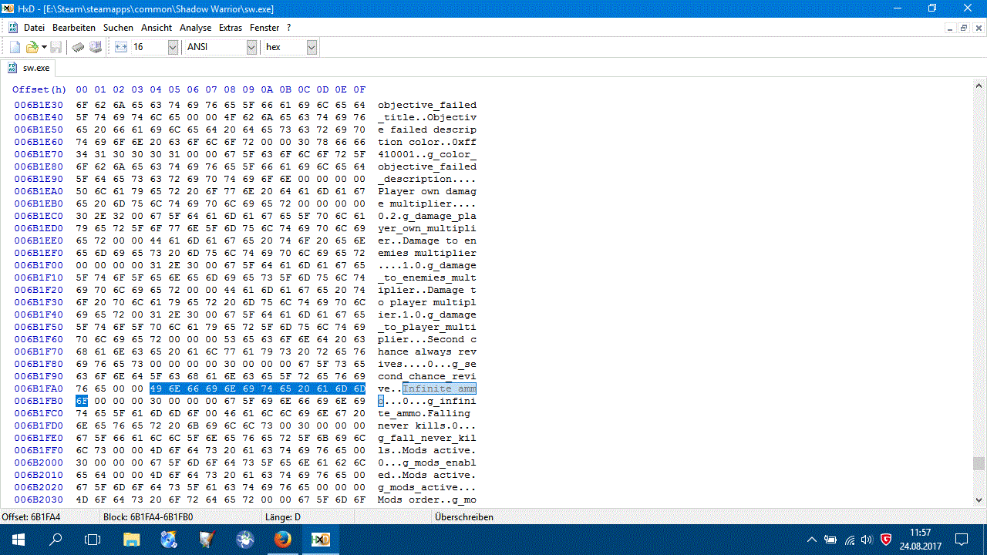Click the red G Data security tray icon
The image size is (987, 555).
886,540
